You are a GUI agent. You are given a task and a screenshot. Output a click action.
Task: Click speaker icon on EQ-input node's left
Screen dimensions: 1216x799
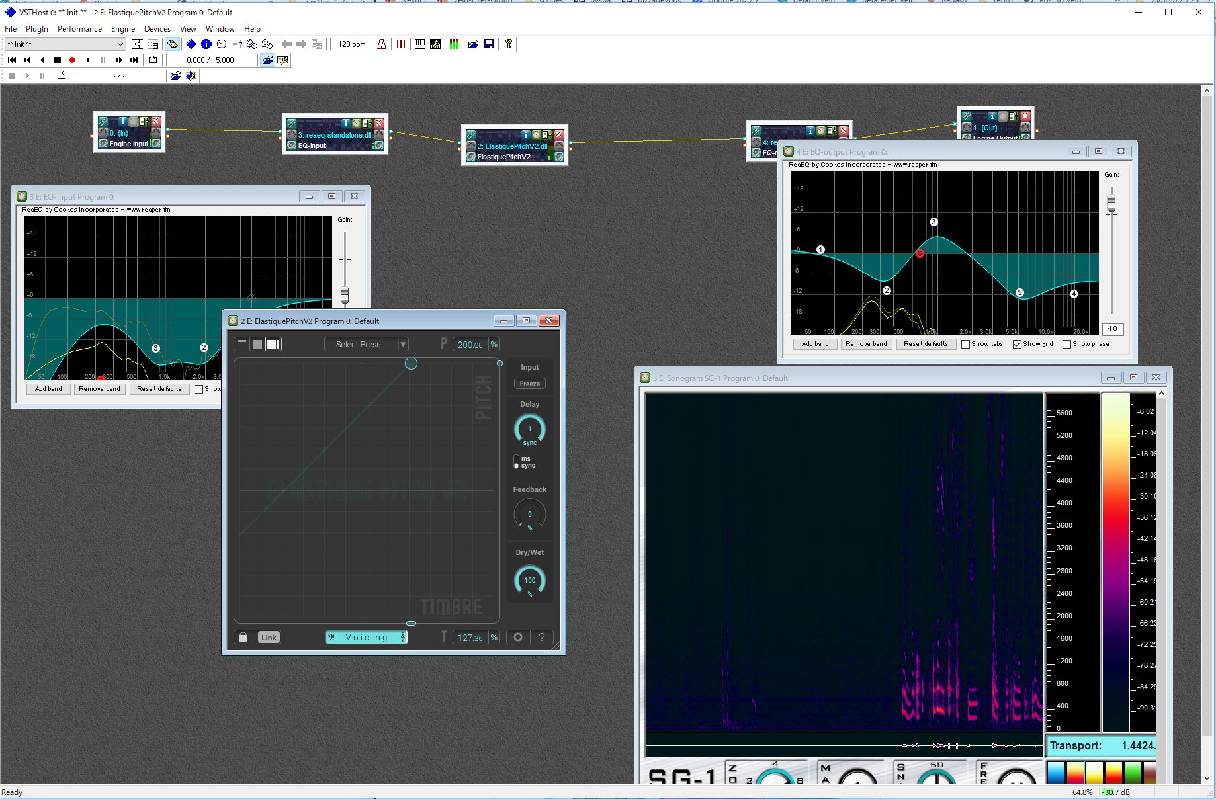(x=292, y=146)
